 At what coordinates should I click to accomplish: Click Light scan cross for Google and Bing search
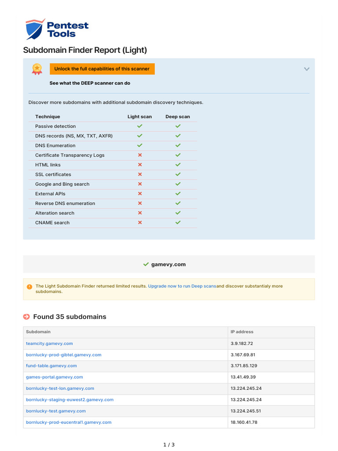pyautogui.click(x=140, y=184)
